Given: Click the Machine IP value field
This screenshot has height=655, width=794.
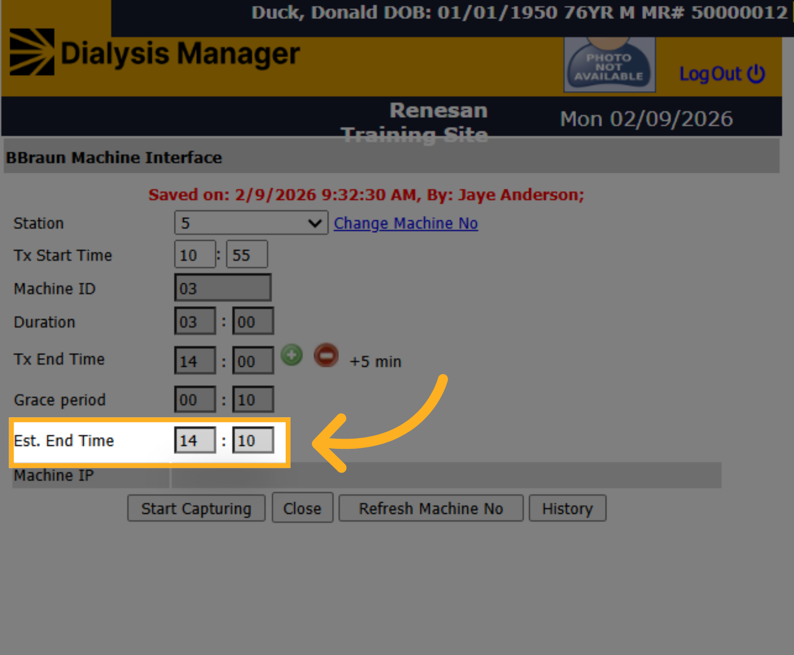Looking at the screenshot, I should (x=446, y=475).
